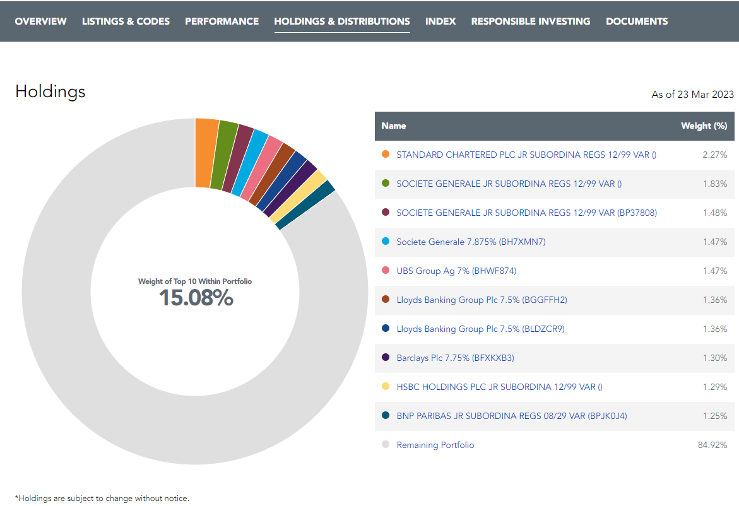The image size is (739, 506).
Task: Go to the Performance tab
Action: click(x=222, y=21)
